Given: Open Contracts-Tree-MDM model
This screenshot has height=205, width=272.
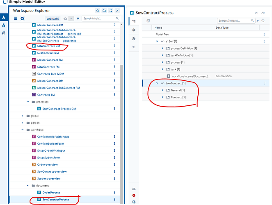Looking at the screenshot, I should coord(50,74).
